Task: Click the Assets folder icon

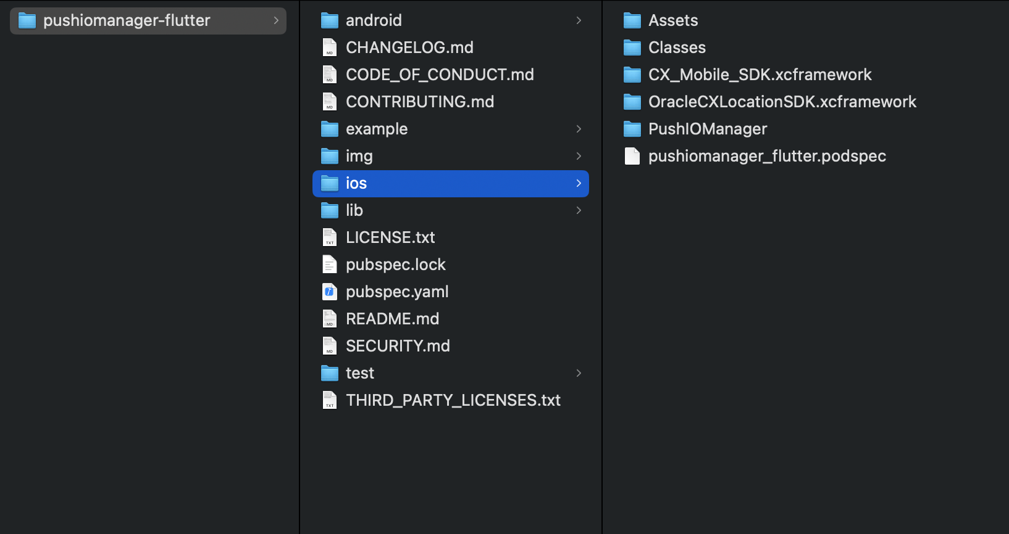Action: (632, 21)
